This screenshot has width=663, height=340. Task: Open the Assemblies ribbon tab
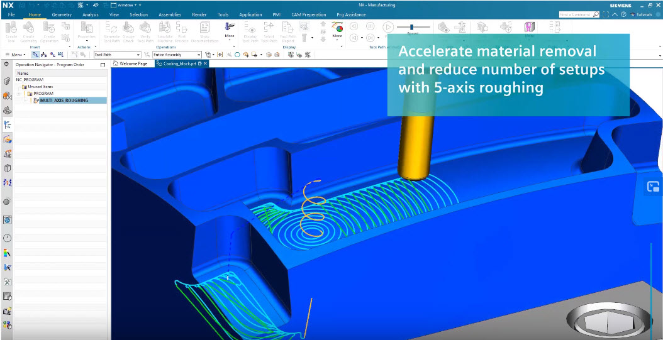(170, 14)
